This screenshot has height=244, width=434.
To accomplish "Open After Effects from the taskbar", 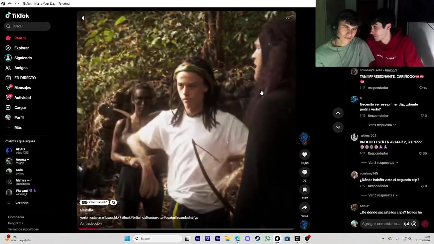I will (198, 239).
